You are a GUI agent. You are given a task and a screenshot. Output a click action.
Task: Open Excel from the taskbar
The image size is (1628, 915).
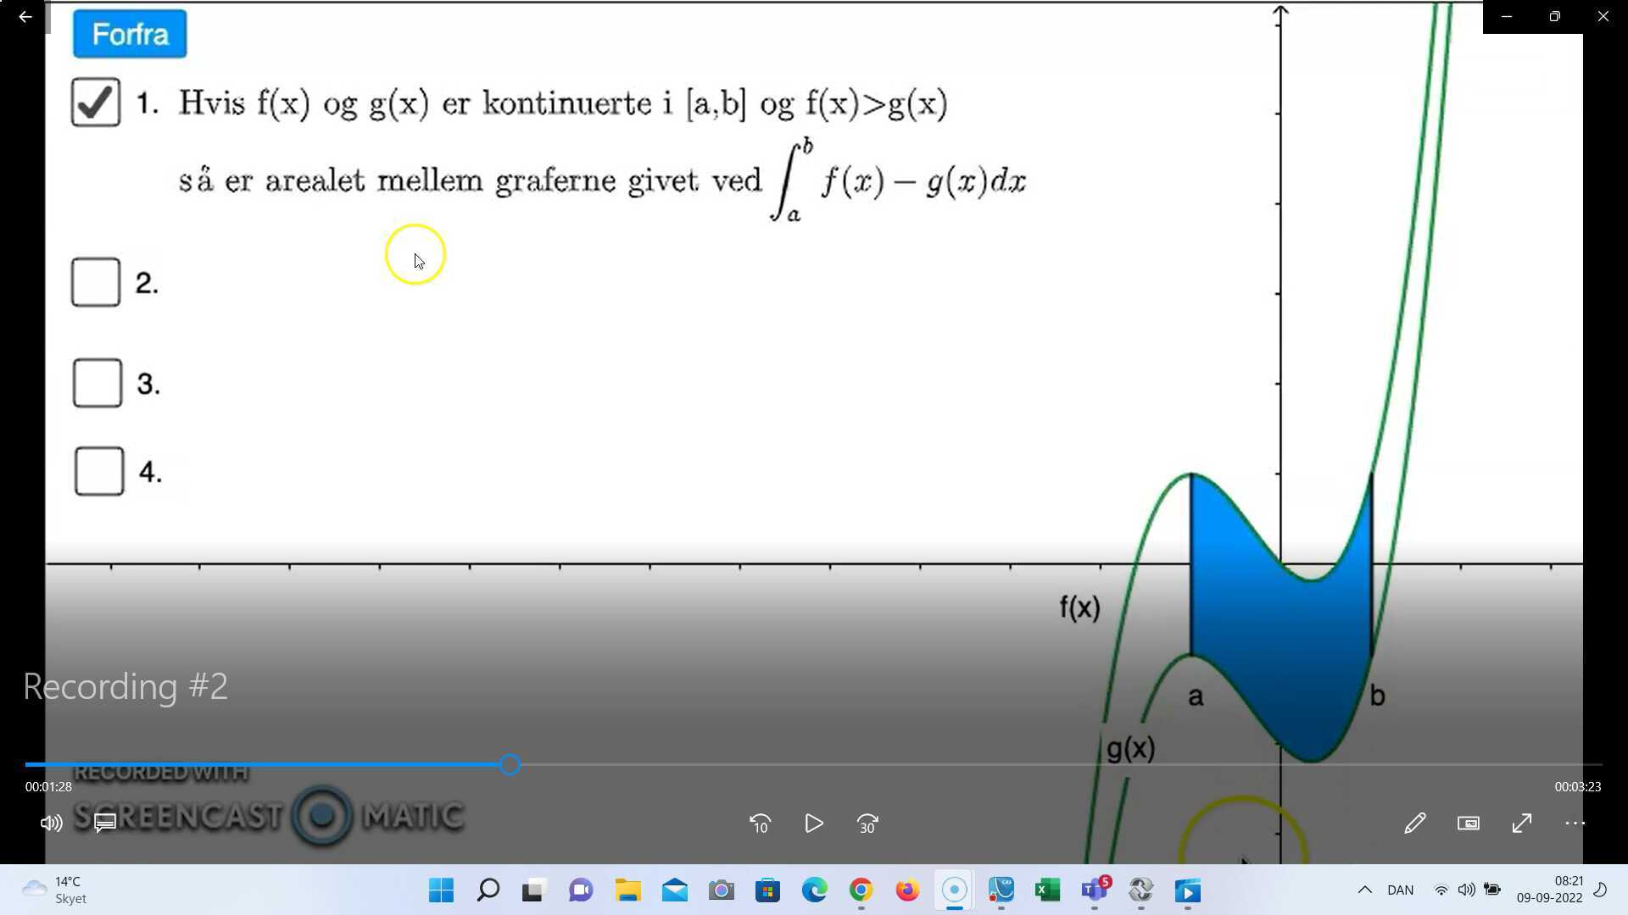coord(1047,890)
